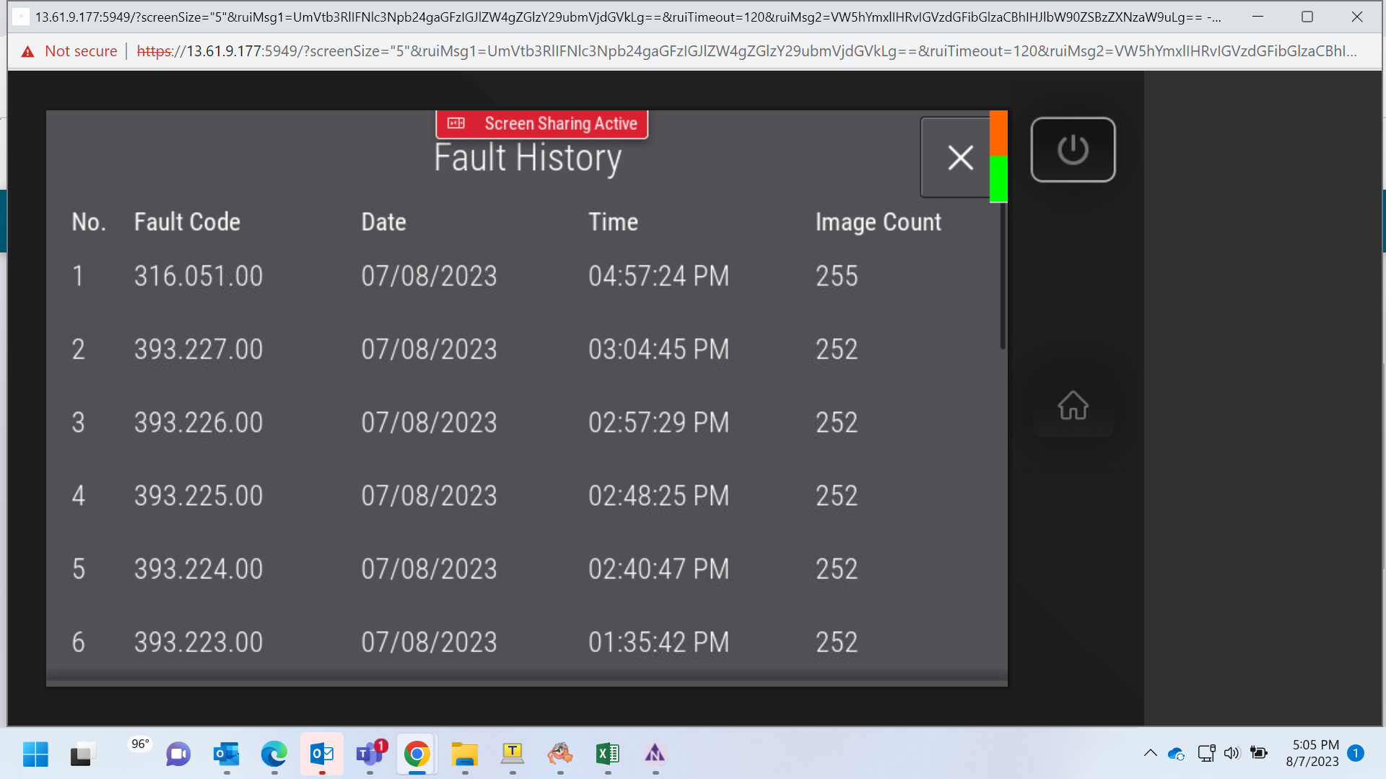Open the volume control tray icon
The image size is (1386, 779).
tap(1232, 754)
